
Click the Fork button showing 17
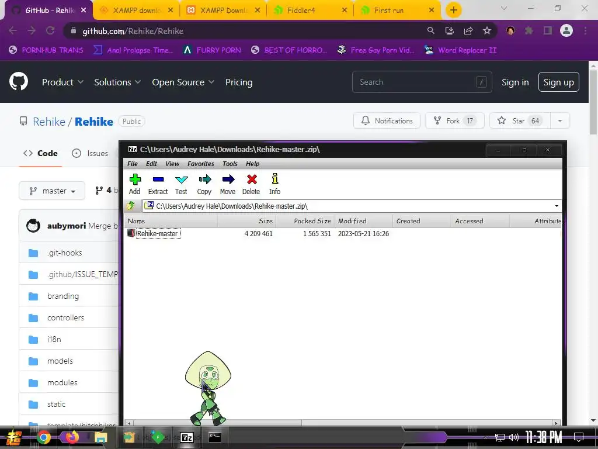(x=454, y=120)
